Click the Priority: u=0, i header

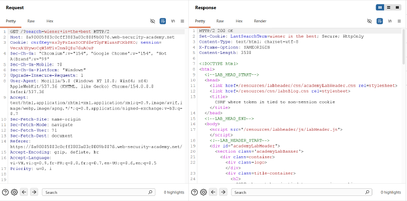[x=31, y=168]
